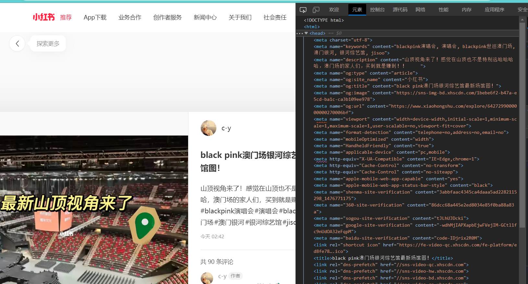The width and height of the screenshot is (528, 284).
Task: Switch to the 元素 tab
Action: 357,10
